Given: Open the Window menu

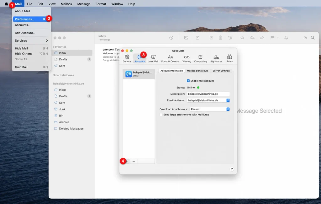Looking at the screenshot, I should 117,4.
